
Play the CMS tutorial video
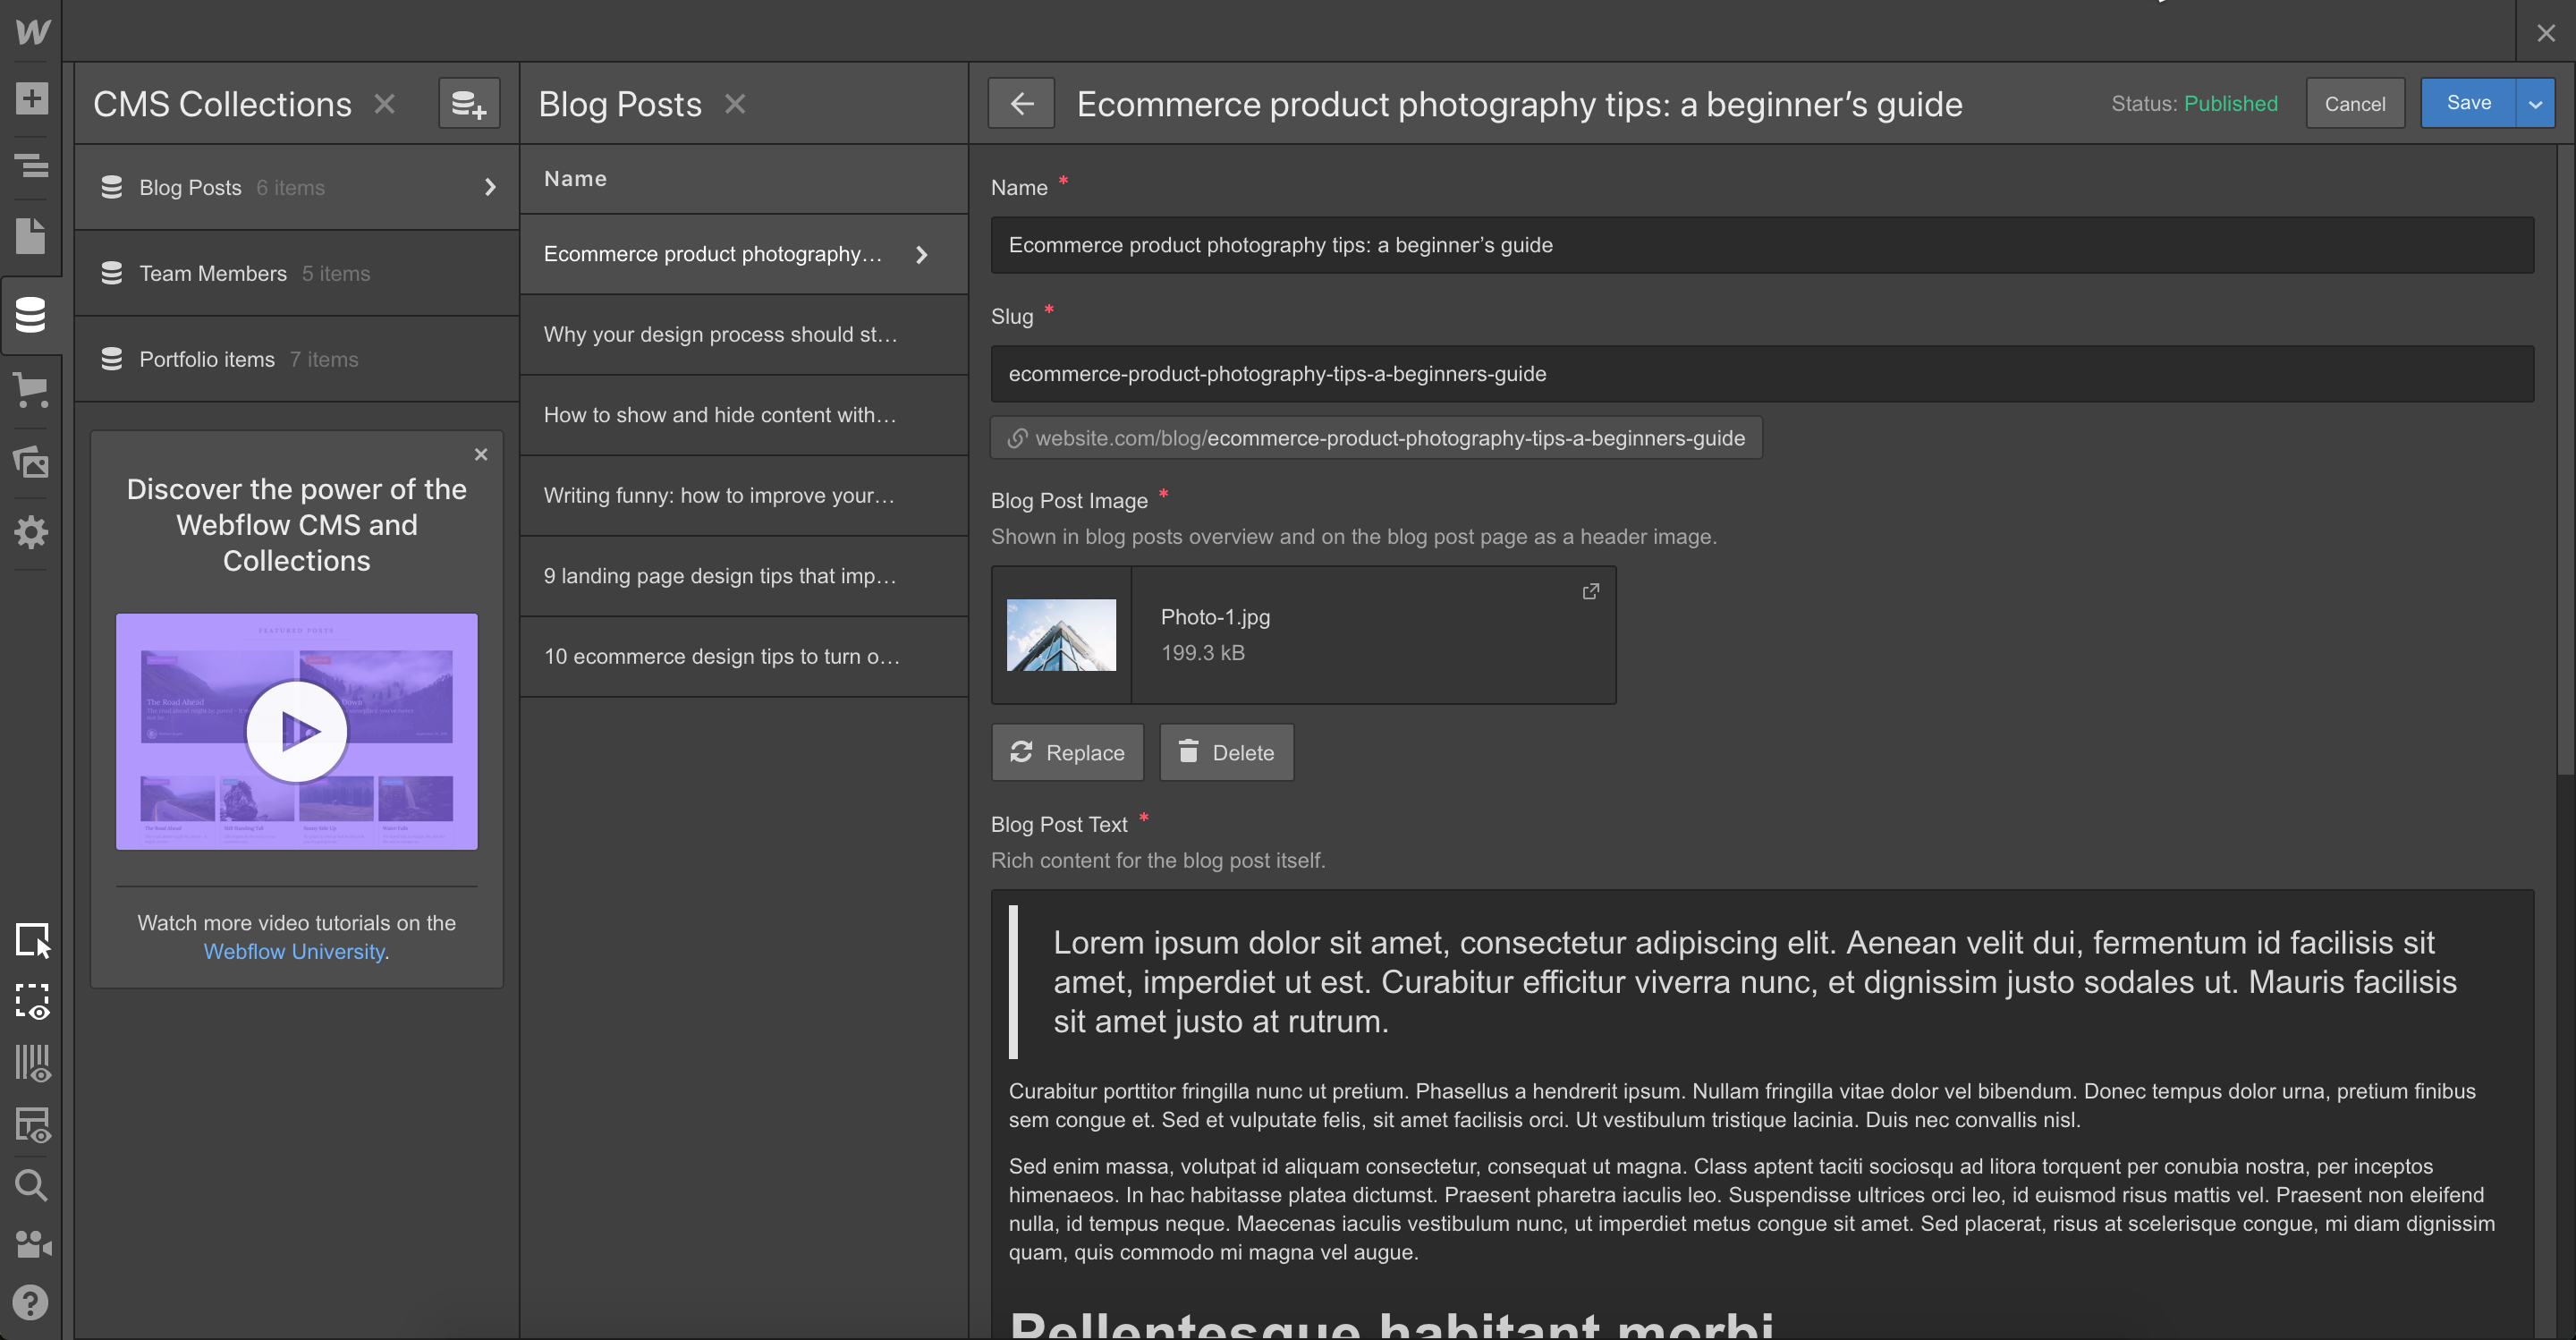coord(296,731)
